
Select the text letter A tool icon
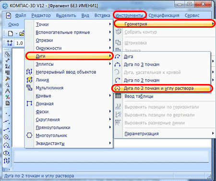7,91
